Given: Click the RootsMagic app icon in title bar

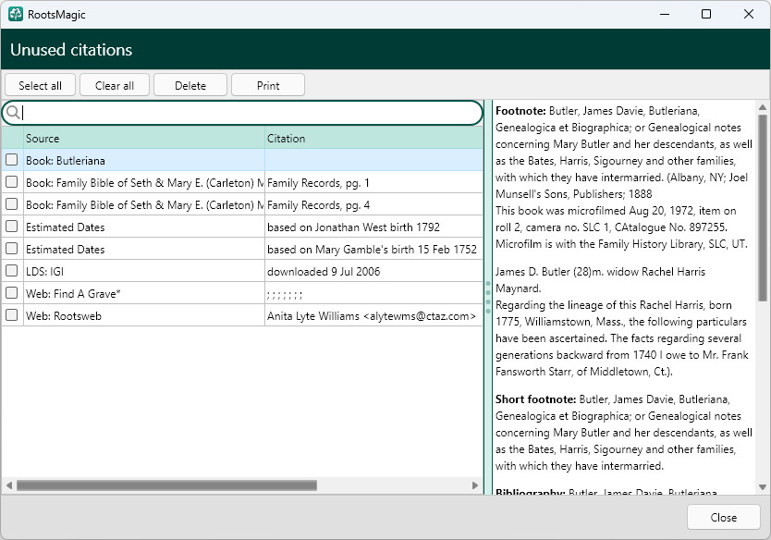Looking at the screenshot, I should (x=16, y=14).
